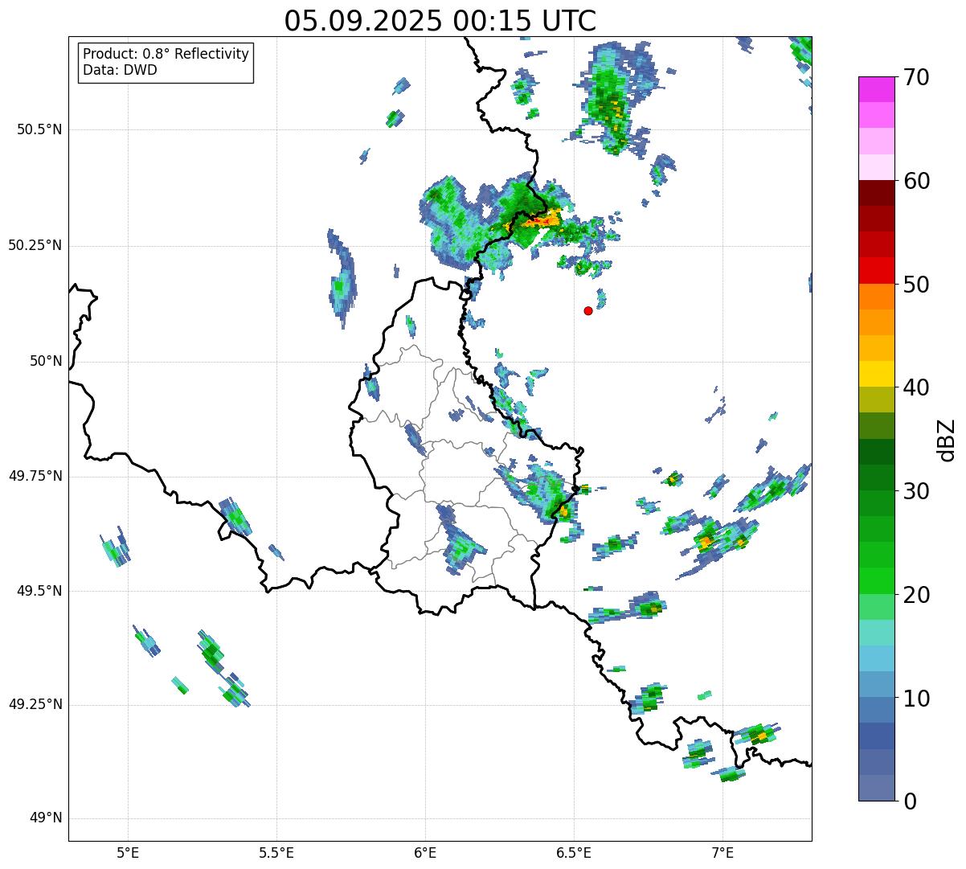
Task: Click the 49°N latitude label
Action: tap(46, 818)
